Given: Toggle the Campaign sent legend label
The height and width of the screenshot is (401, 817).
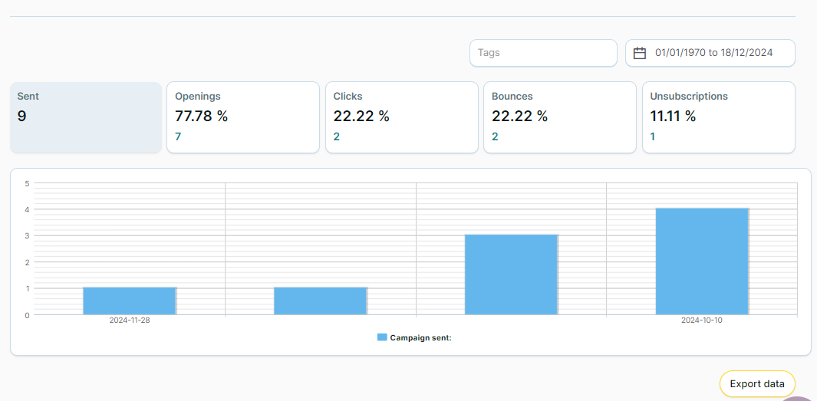Looking at the screenshot, I should point(420,337).
